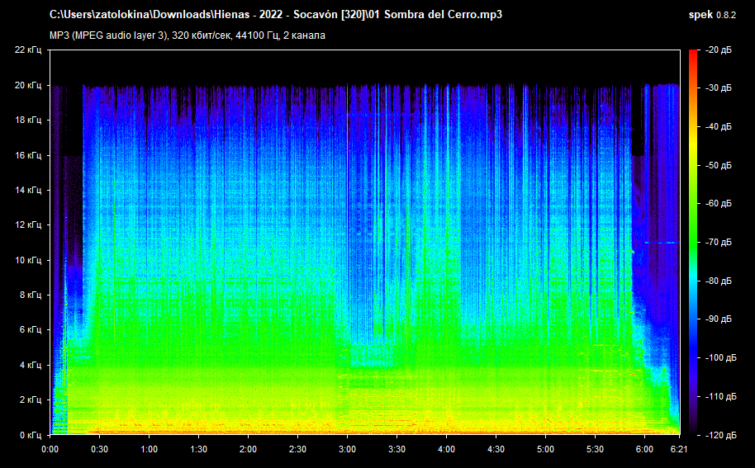Click the 0:30 time axis label

tap(99, 450)
